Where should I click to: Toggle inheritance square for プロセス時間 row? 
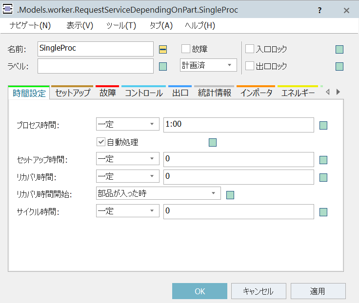(323, 125)
